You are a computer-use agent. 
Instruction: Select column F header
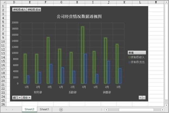[46, 2]
